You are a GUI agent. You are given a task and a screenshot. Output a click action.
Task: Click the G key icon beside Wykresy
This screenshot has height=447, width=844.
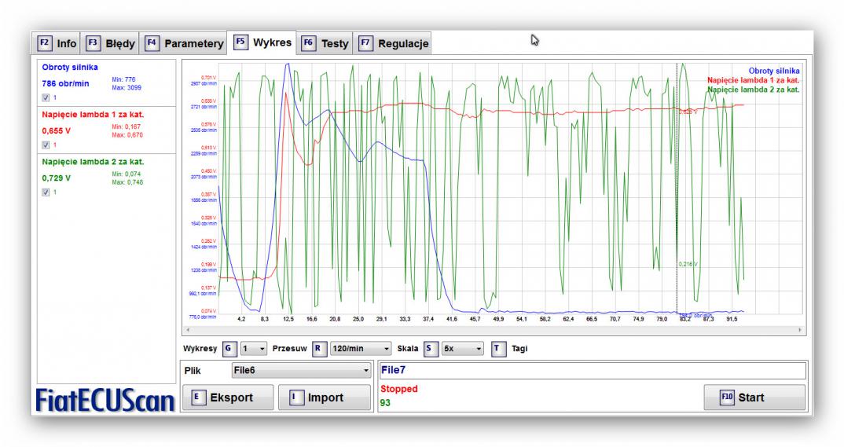coord(229,349)
